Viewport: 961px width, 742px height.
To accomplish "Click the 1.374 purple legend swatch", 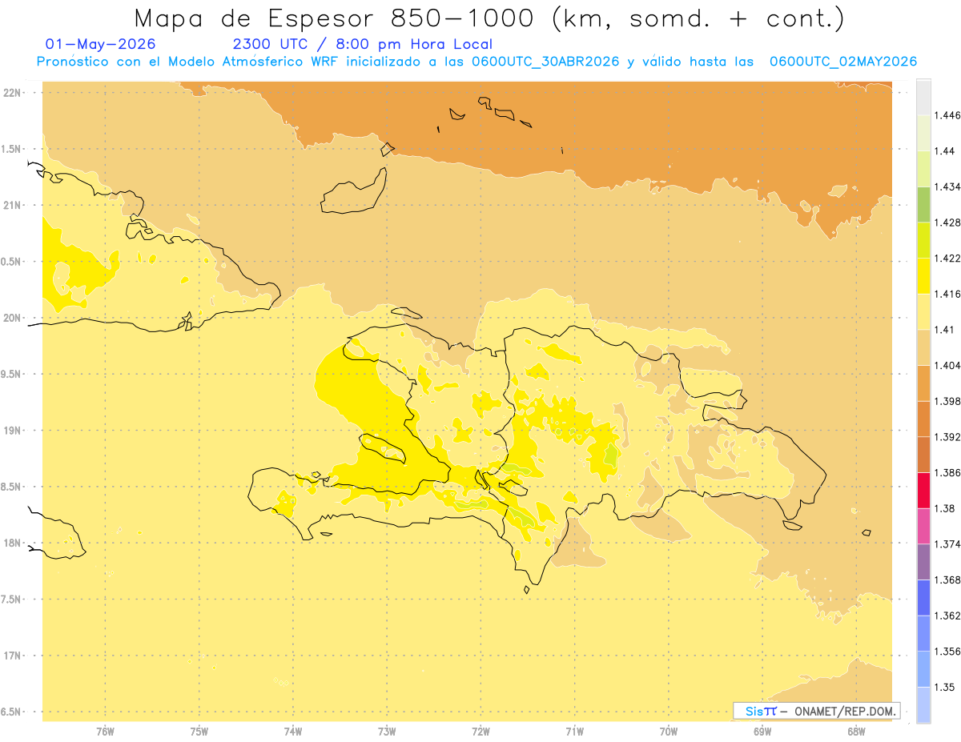I will [x=923, y=562].
